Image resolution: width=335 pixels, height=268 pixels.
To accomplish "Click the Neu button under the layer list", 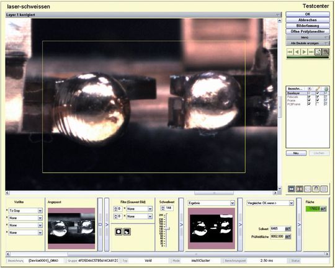I will pyautogui.click(x=296, y=153).
